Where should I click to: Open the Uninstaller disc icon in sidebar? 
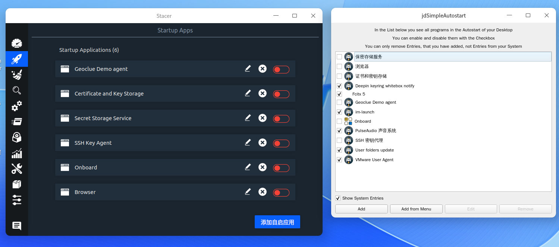(17, 137)
